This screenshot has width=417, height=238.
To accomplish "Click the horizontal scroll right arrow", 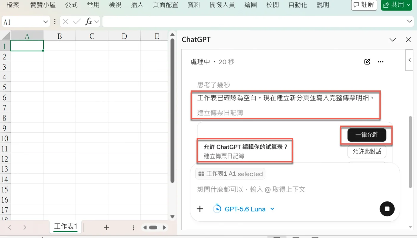I will click(x=164, y=228).
